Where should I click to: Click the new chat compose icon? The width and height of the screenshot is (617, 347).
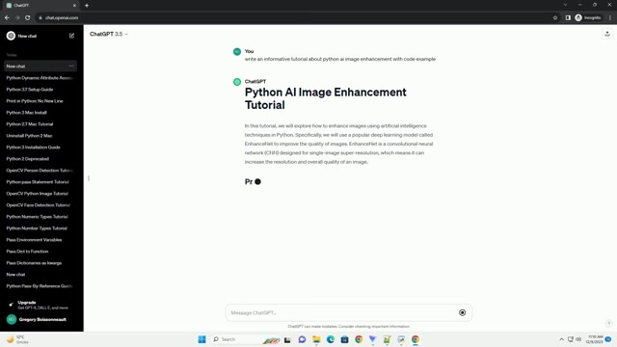71,36
